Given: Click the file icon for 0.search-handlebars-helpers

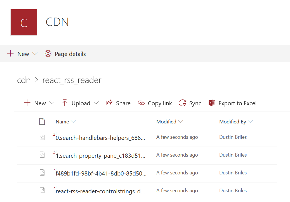Looking at the screenshot, I should [42, 137].
